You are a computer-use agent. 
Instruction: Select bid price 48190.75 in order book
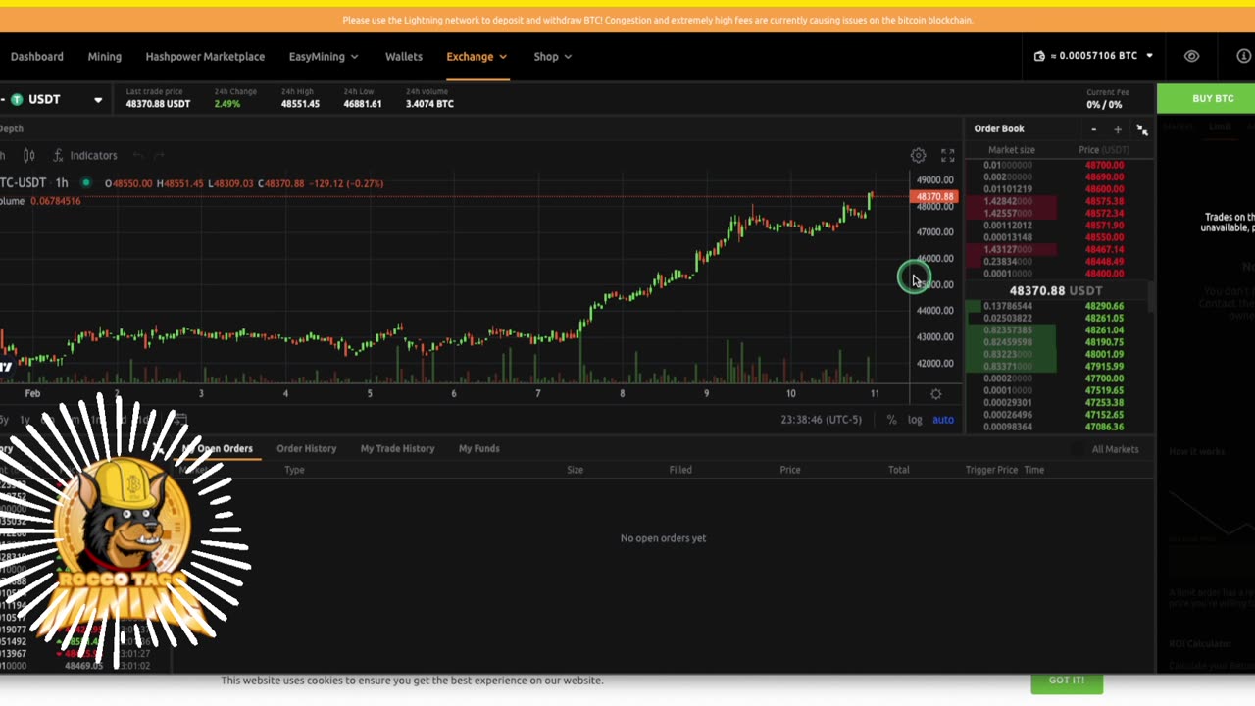point(1104,342)
